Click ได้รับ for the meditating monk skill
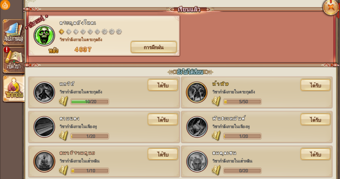Image resolution: width=340 pixels, height=179 pixels. click(163, 154)
